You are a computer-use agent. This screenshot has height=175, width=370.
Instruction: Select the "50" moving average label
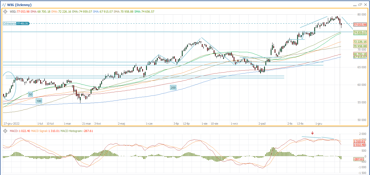pyautogui.click(x=30, y=94)
